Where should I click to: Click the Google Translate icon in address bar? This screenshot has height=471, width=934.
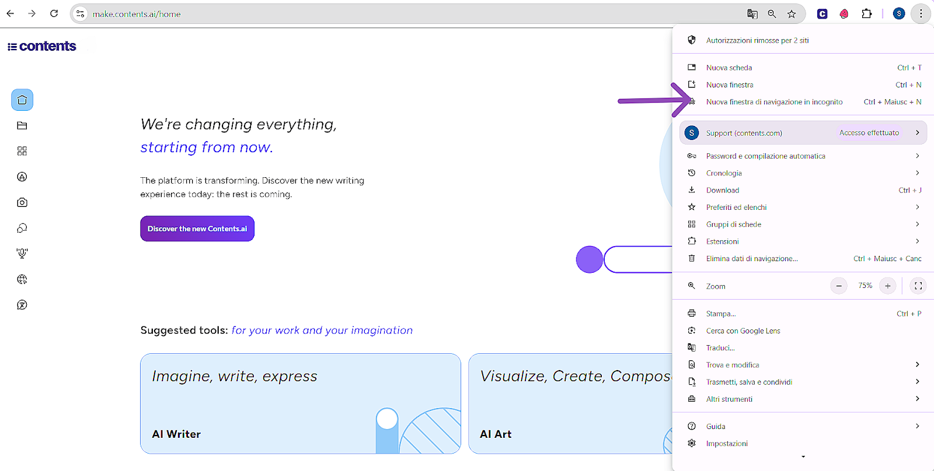pos(752,14)
